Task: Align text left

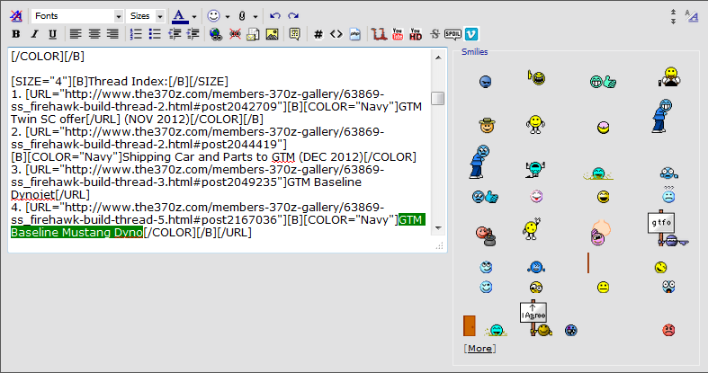Action: [x=76, y=34]
